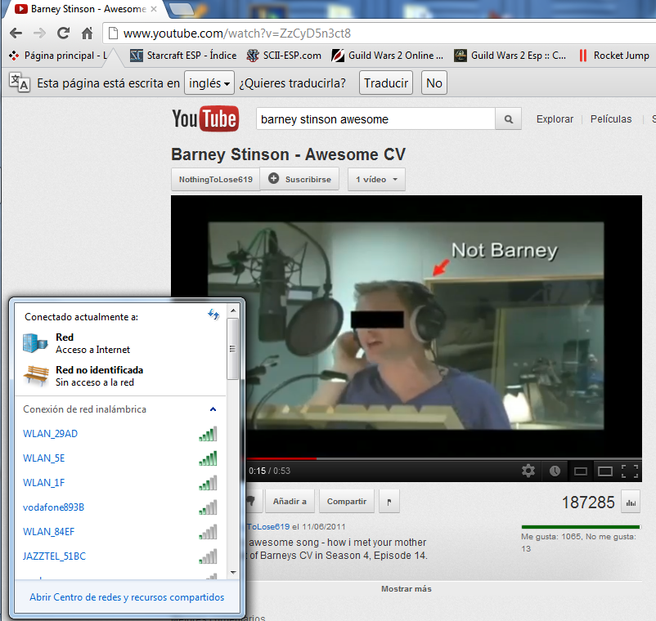656x621 pixels.
Task: Click the address bar URL field
Action: point(379,34)
